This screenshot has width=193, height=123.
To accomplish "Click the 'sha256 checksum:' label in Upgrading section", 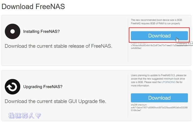I will coord(139,105).
